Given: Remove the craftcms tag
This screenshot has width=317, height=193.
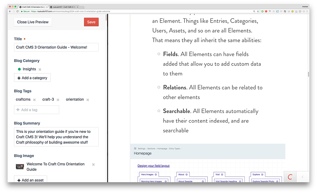Looking at the screenshot, I should 35,100.
